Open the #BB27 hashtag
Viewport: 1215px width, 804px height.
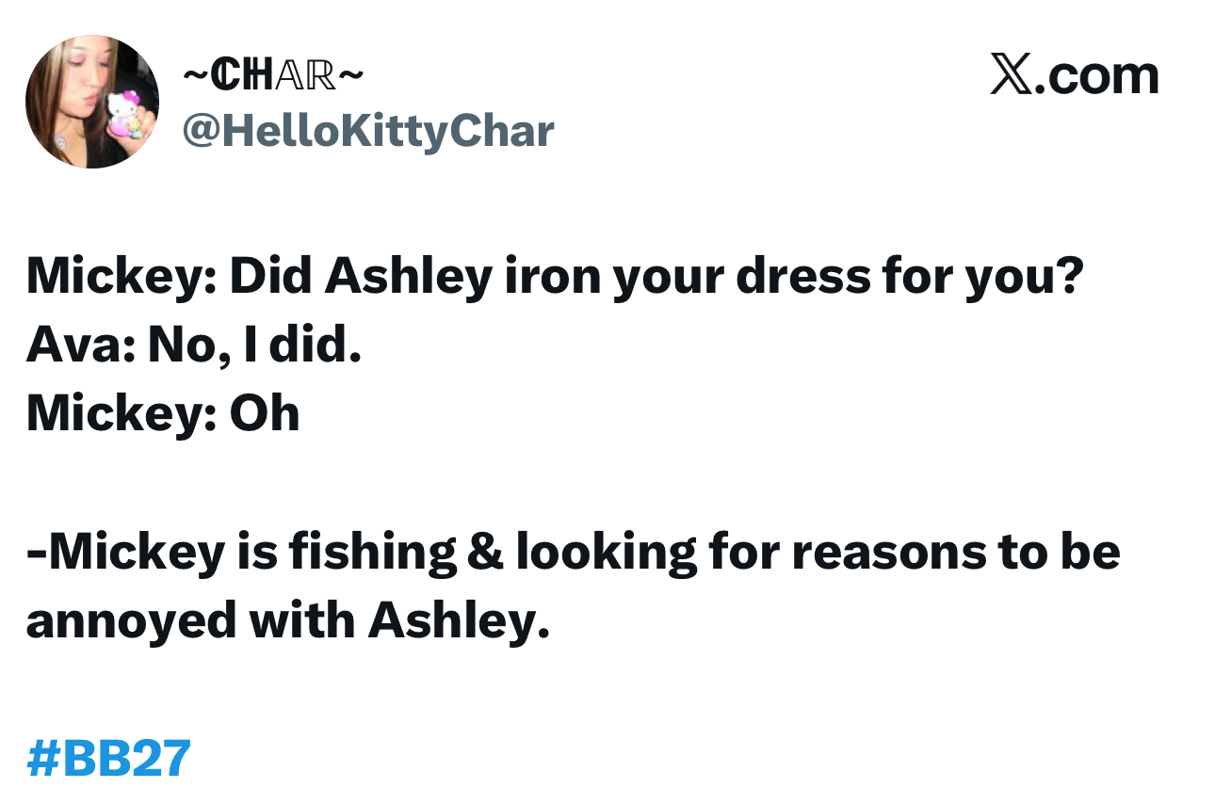[x=109, y=758]
